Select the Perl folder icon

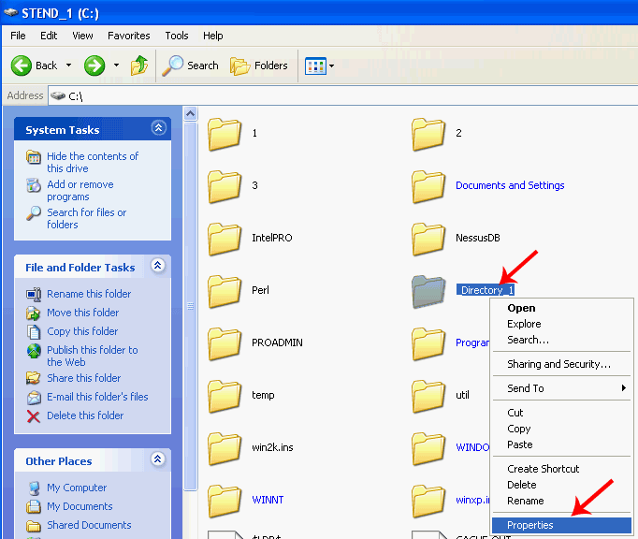pyautogui.click(x=225, y=291)
